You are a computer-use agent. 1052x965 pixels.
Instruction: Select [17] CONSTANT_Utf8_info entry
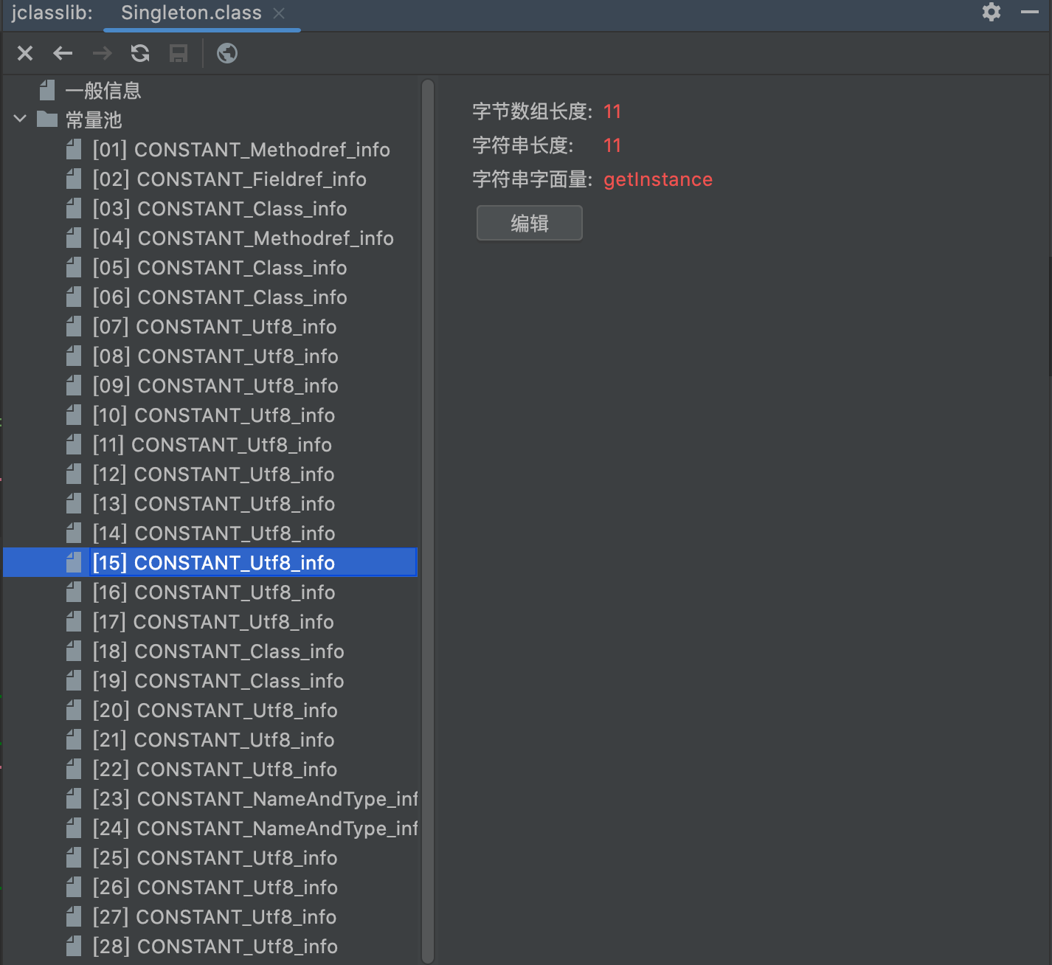pyautogui.click(x=213, y=622)
